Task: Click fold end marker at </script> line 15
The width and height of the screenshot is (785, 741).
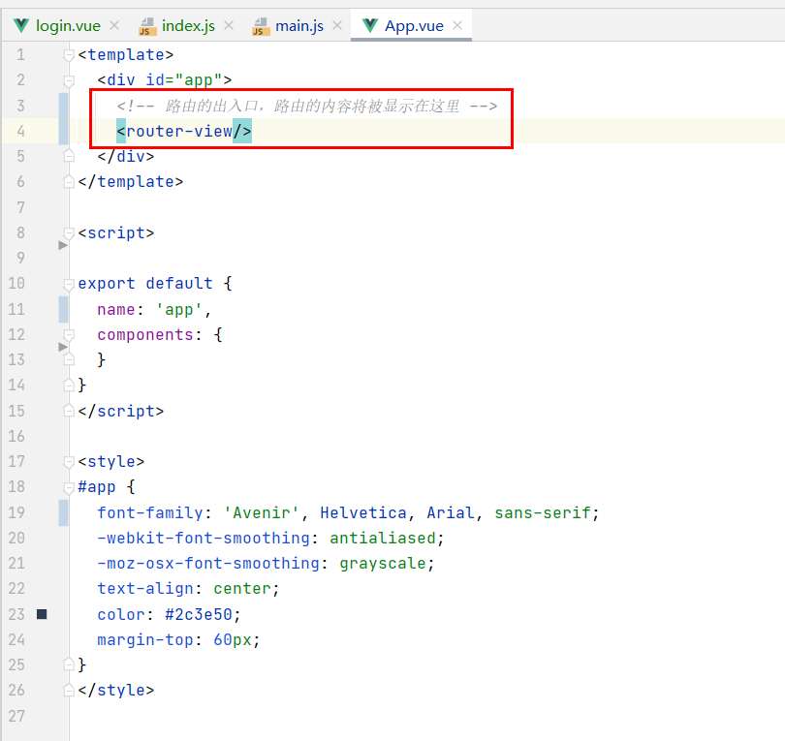Action: (x=69, y=411)
